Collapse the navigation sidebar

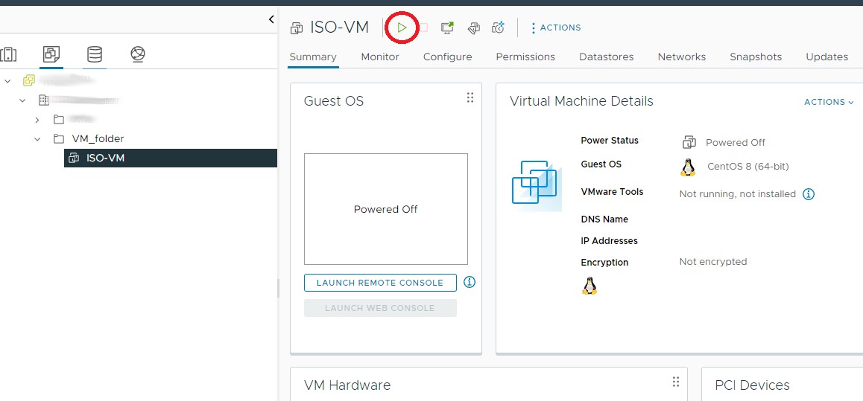click(271, 19)
